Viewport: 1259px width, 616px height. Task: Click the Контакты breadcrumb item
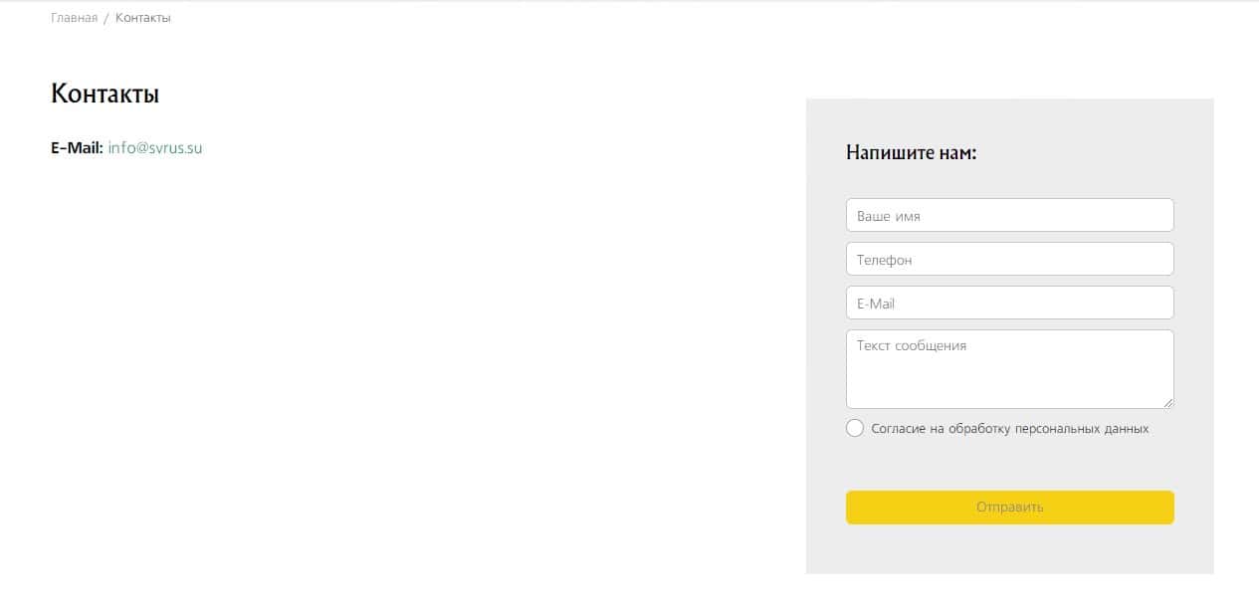[x=142, y=18]
